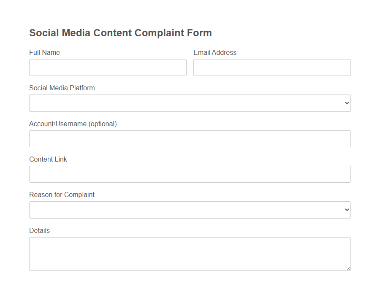Click the Social Media Platform label
380x308 pixels.
[x=62, y=88]
